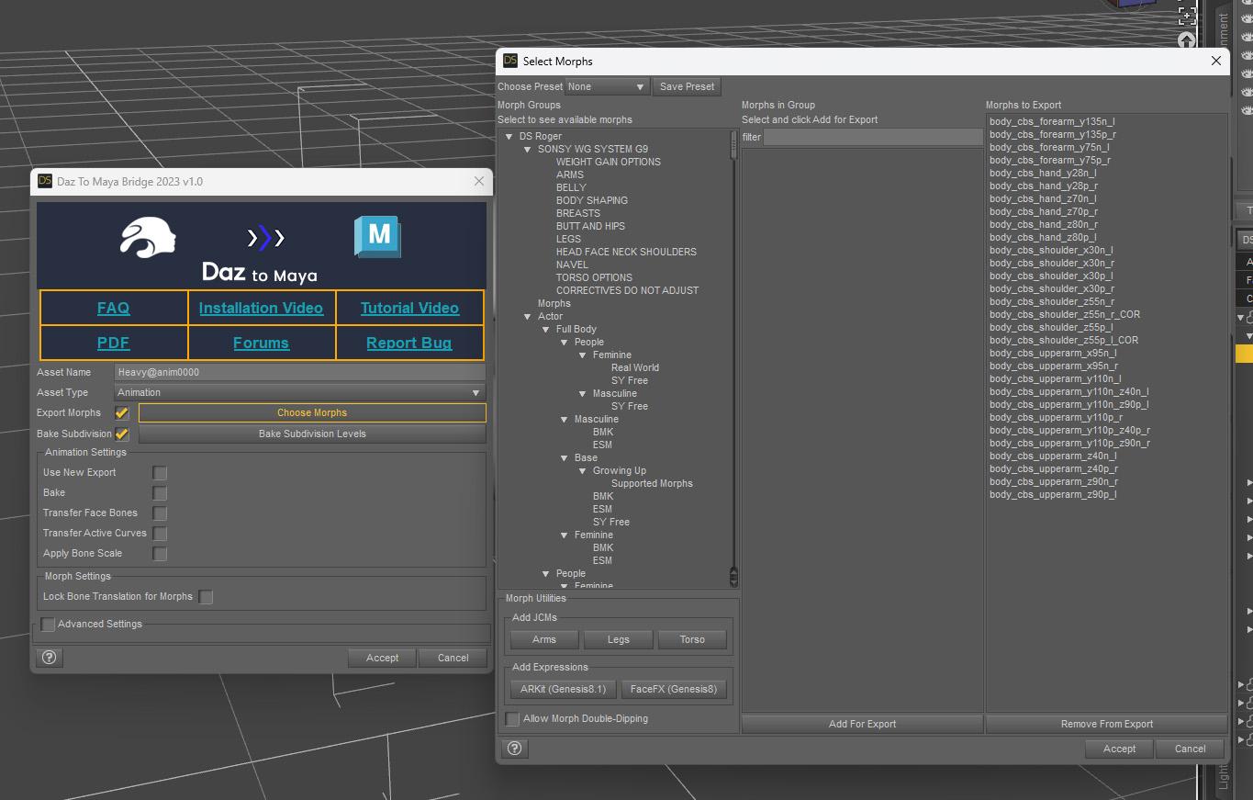Open the PDF link
This screenshot has height=800, width=1253.
click(x=114, y=343)
